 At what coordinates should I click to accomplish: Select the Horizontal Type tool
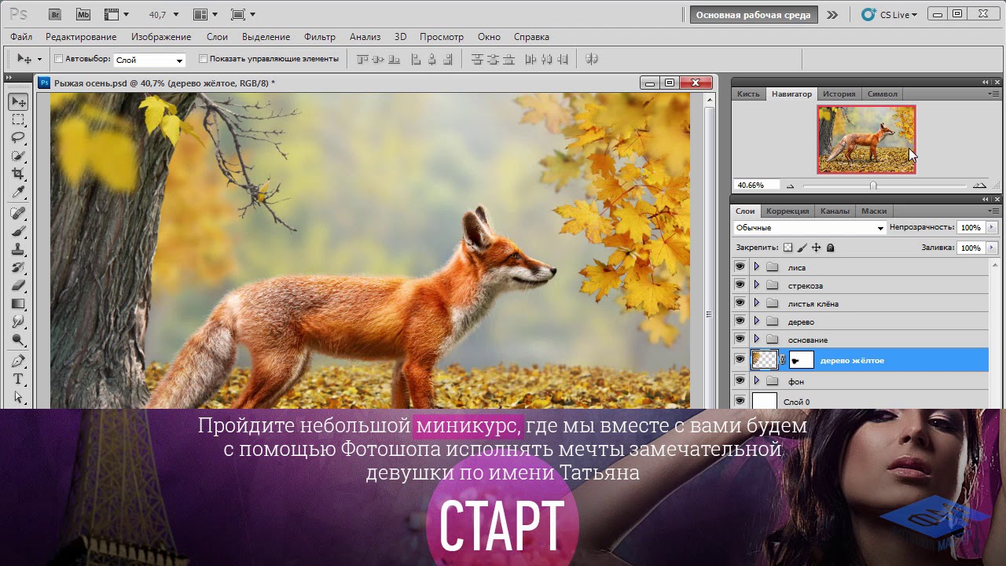[18, 379]
